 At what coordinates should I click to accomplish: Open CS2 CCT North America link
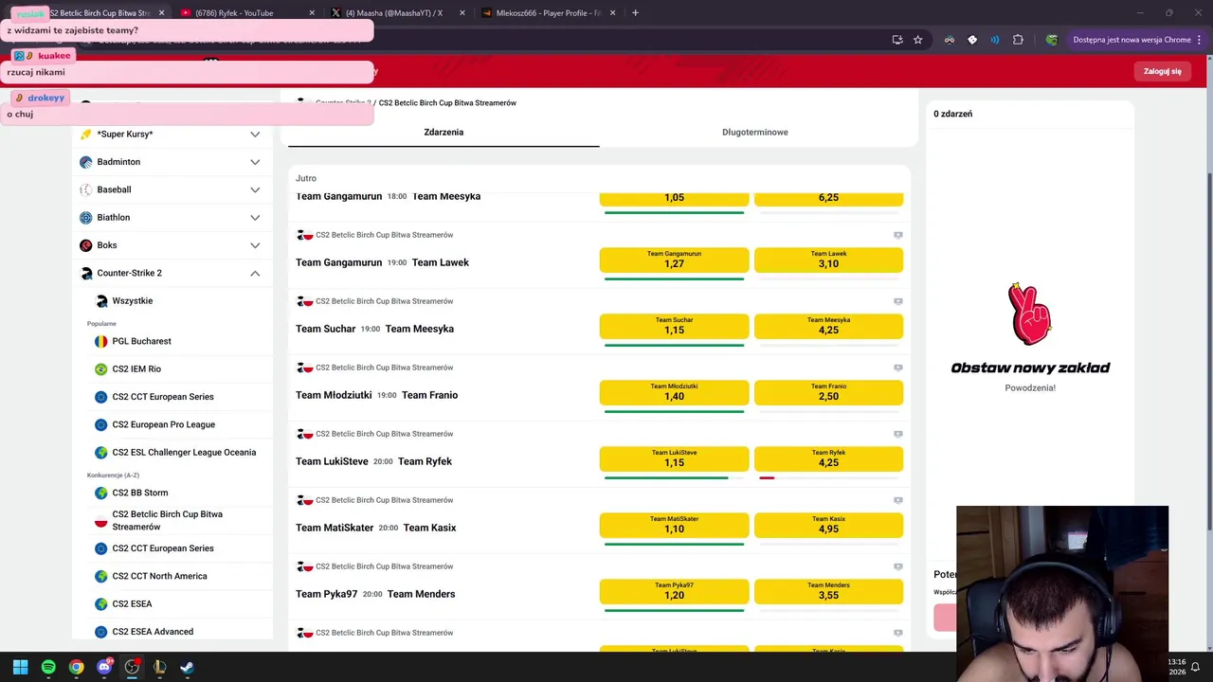click(159, 576)
